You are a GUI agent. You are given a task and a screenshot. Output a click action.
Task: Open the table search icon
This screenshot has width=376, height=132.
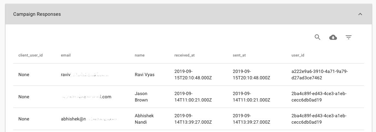click(318, 37)
